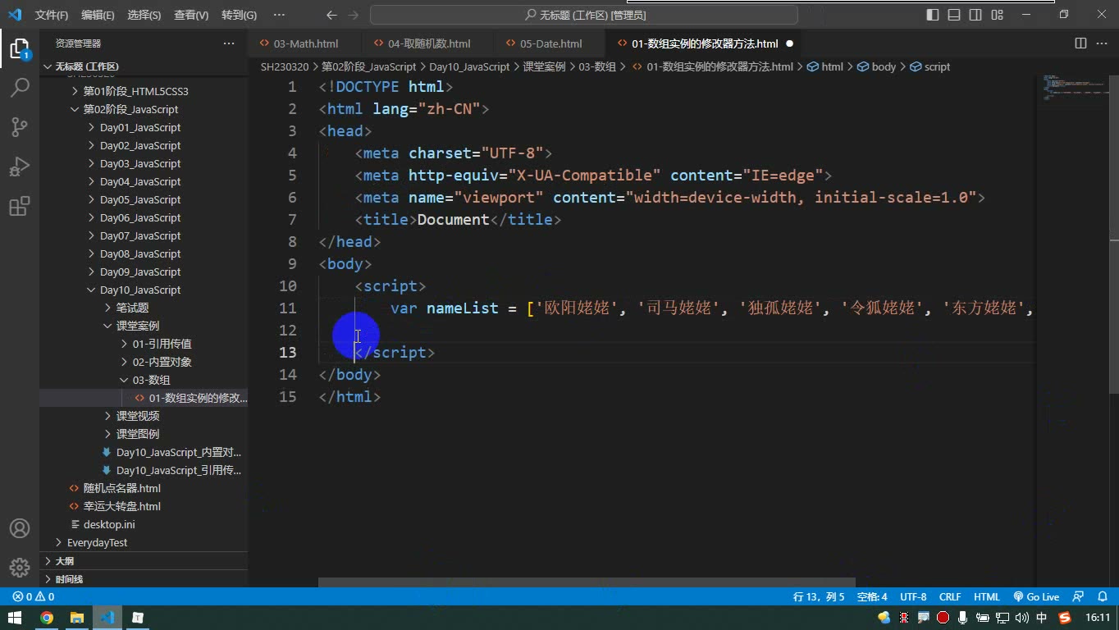Switch to the 03-Math.html tab

pyautogui.click(x=305, y=43)
